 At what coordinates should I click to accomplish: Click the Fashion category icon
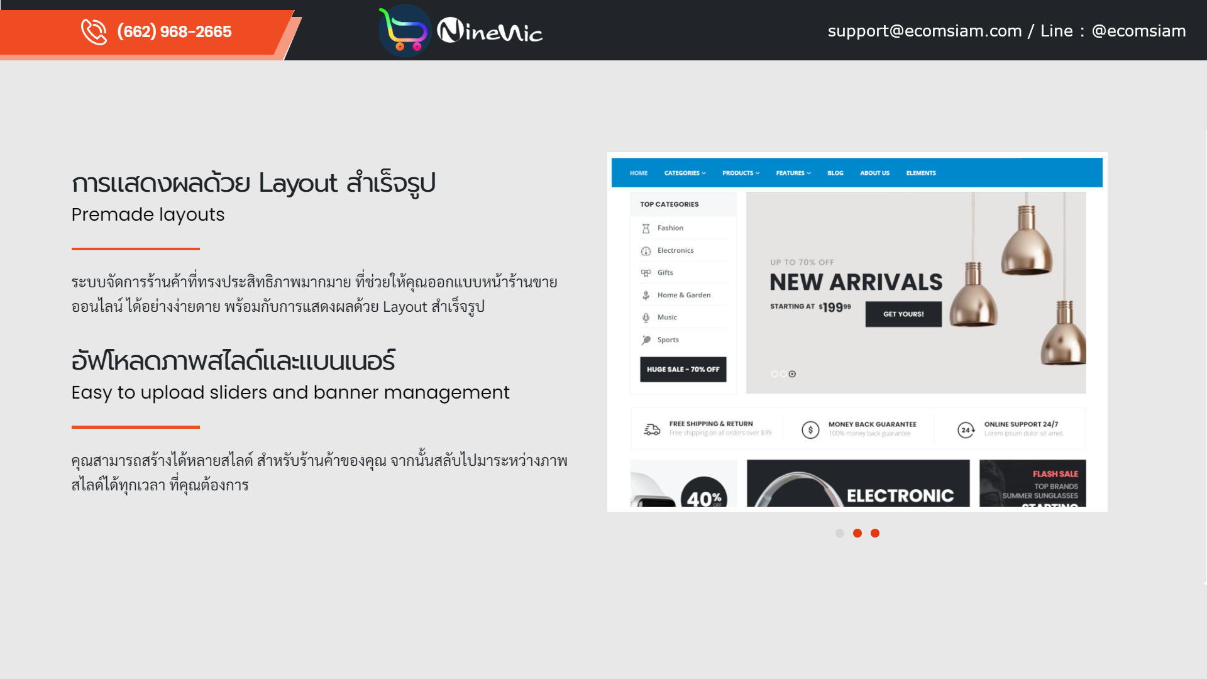click(646, 228)
